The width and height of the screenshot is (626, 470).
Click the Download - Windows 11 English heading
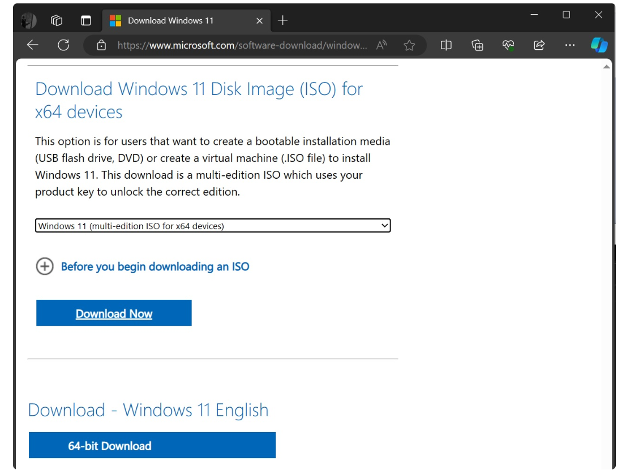pyautogui.click(x=148, y=410)
